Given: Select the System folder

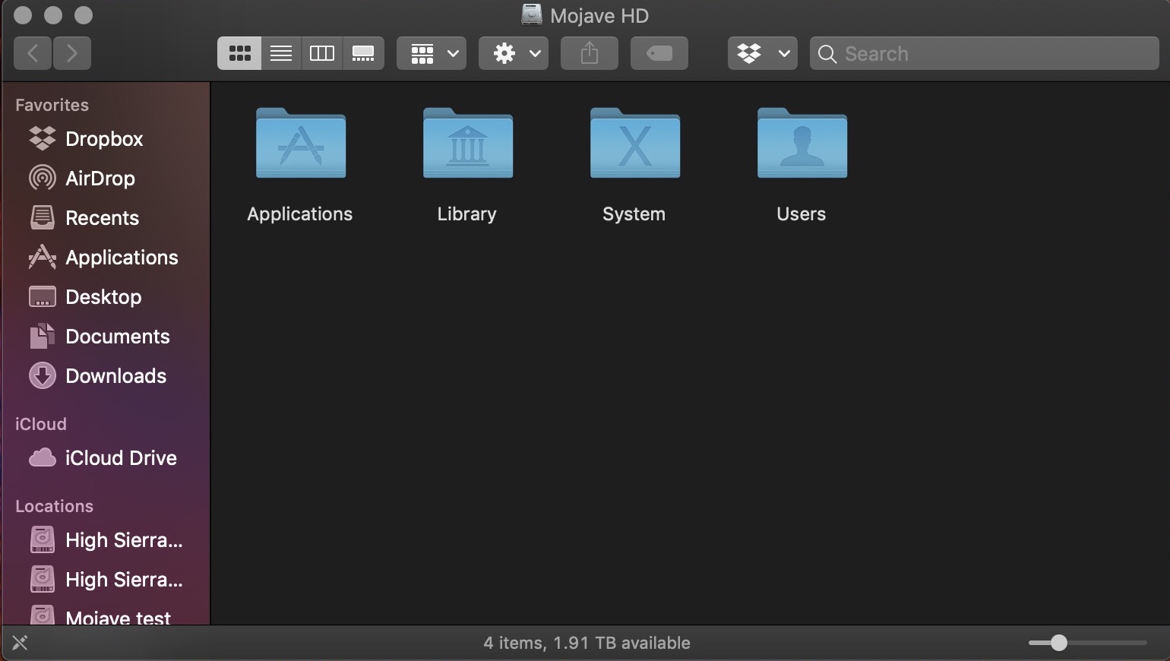Looking at the screenshot, I should pos(634,144).
